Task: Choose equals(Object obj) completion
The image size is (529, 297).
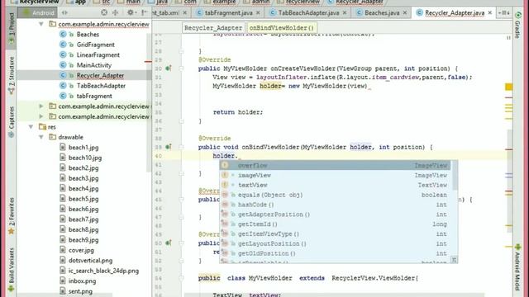Action: coord(336,195)
